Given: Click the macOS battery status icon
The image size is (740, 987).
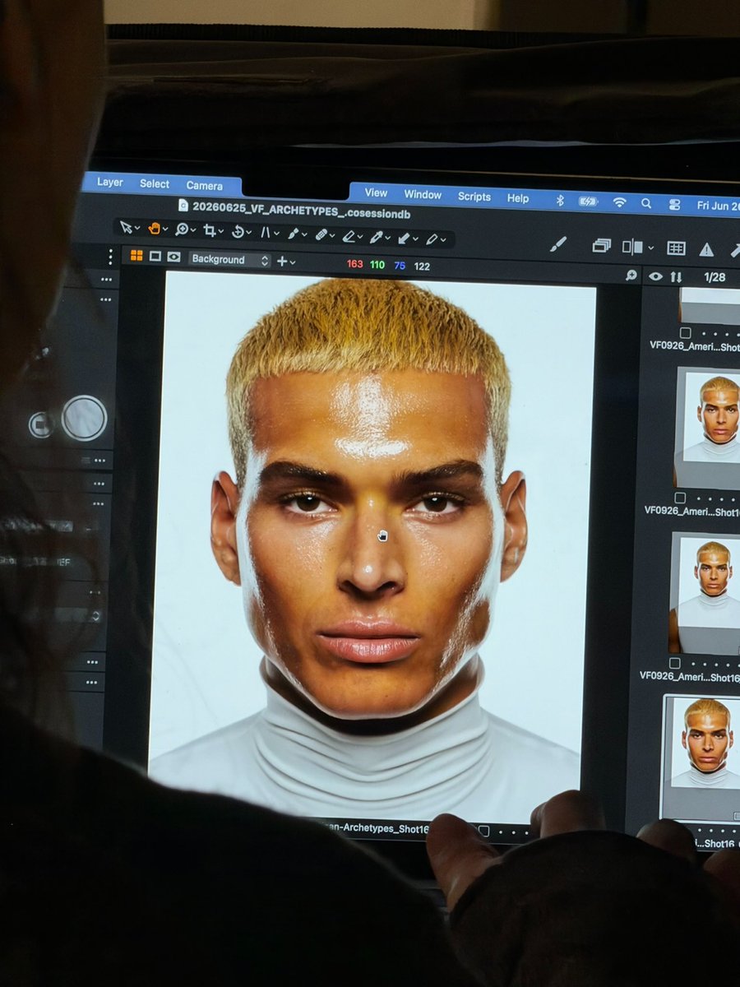Looking at the screenshot, I should tap(588, 202).
